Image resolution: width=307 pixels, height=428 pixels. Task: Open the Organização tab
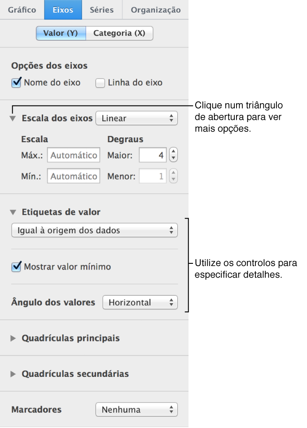(155, 9)
